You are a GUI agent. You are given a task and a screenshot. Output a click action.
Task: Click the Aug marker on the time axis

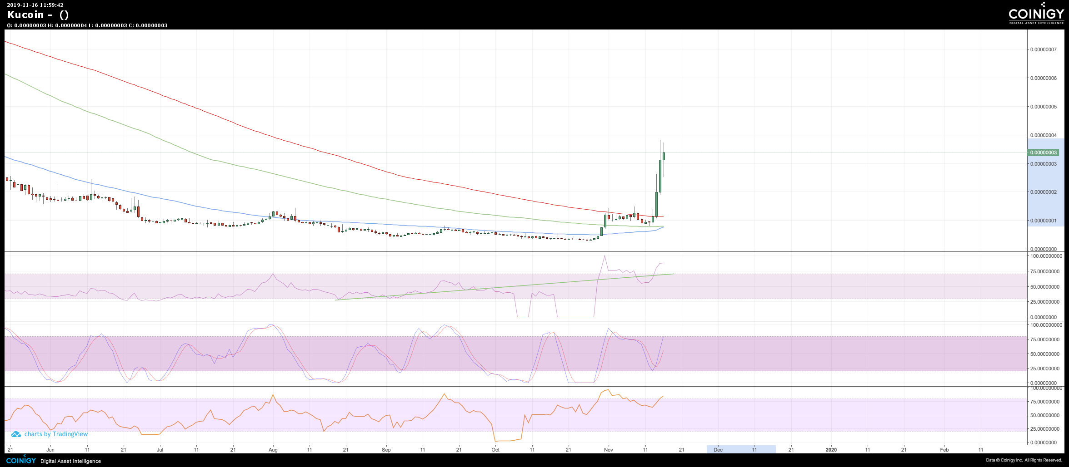pyautogui.click(x=273, y=450)
